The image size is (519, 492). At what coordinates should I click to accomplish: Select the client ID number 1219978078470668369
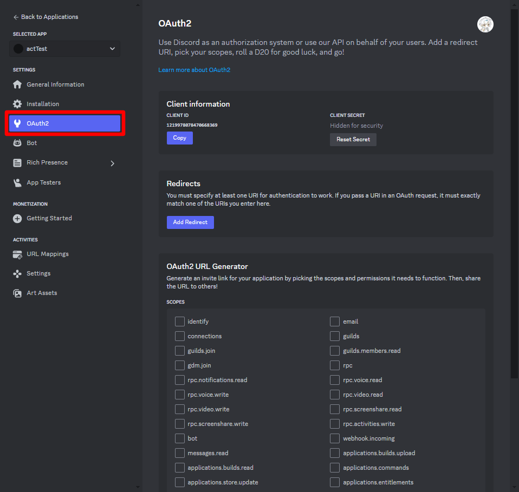coord(192,125)
